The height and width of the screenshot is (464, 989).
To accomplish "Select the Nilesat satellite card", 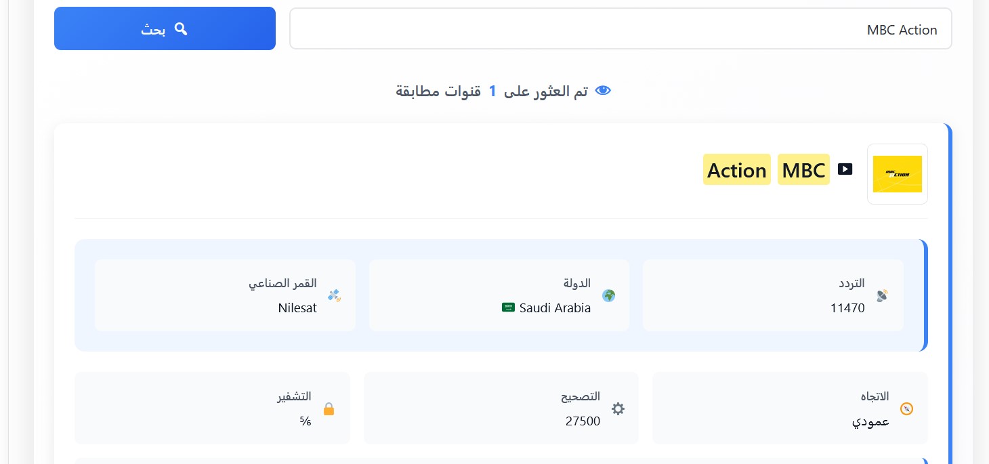I will 226,295.
